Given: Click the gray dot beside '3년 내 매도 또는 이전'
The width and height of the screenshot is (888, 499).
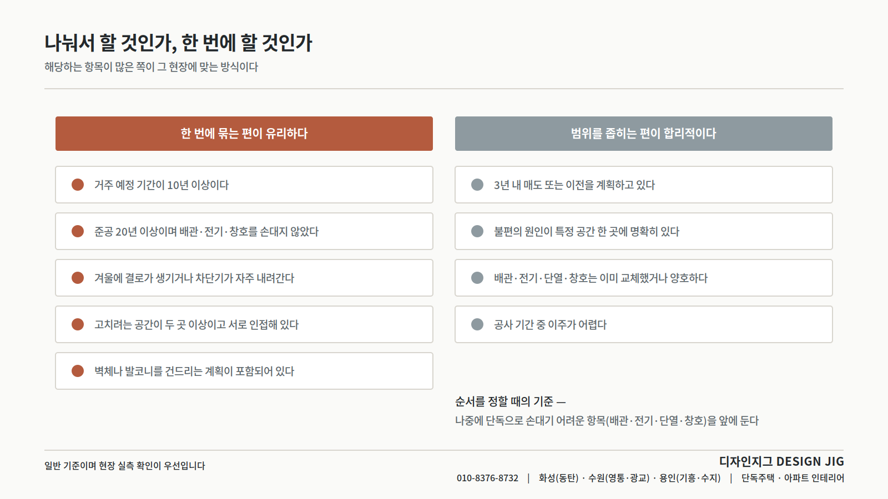Looking at the screenshot, I should (x=477, y=185).
